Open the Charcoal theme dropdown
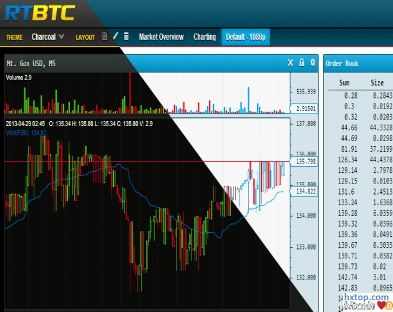 [48, 37]
